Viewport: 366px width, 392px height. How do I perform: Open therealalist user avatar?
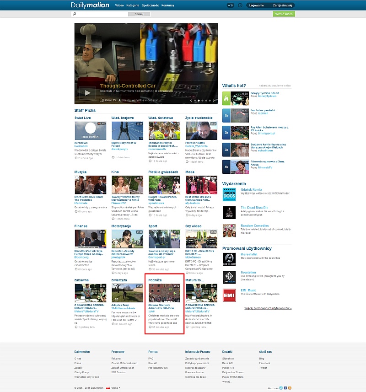coord(229,259)
